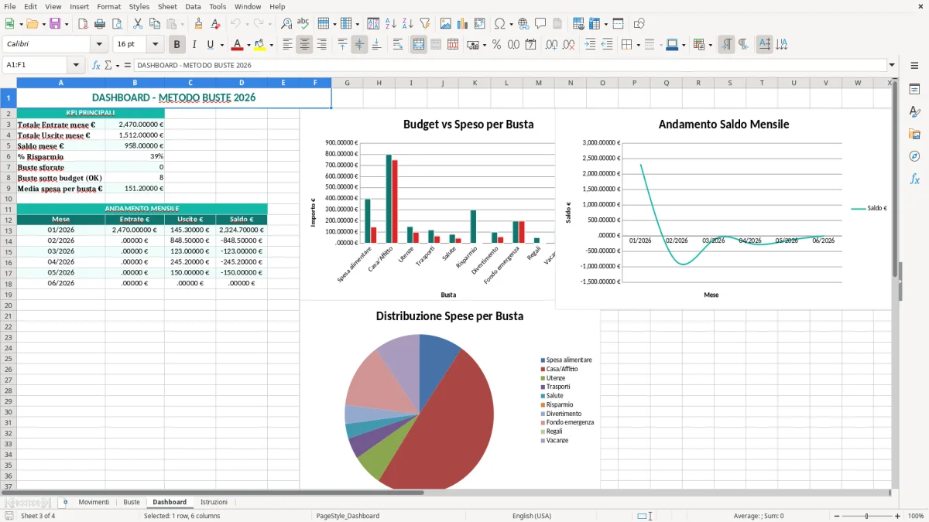The width and height of the screenshot is (929, 522).
Task: Open the Font Color dropdown arrow
Action: 249,45
